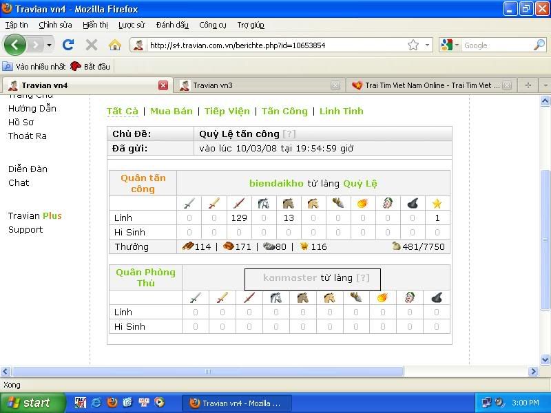Switch to the Travian vn3 tab
The height and width of the screenshot is (413, 551).
coord(260,85)
